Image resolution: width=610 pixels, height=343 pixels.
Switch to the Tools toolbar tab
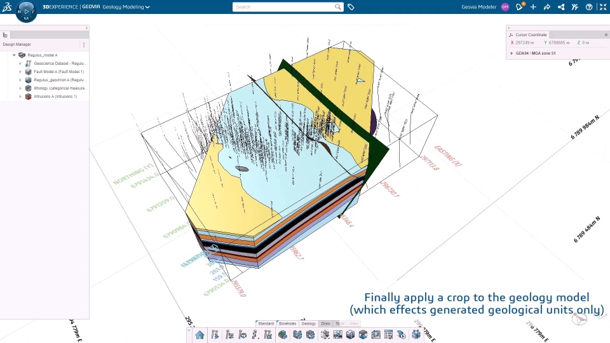pos(340,323)
